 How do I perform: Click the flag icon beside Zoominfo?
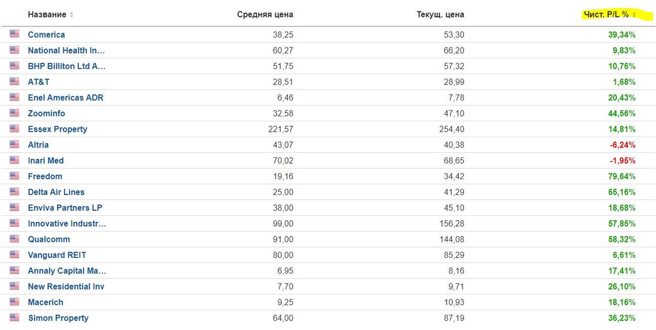(14, 113)
